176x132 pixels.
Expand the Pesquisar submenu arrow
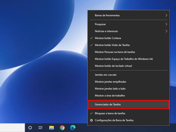(166, 24)
